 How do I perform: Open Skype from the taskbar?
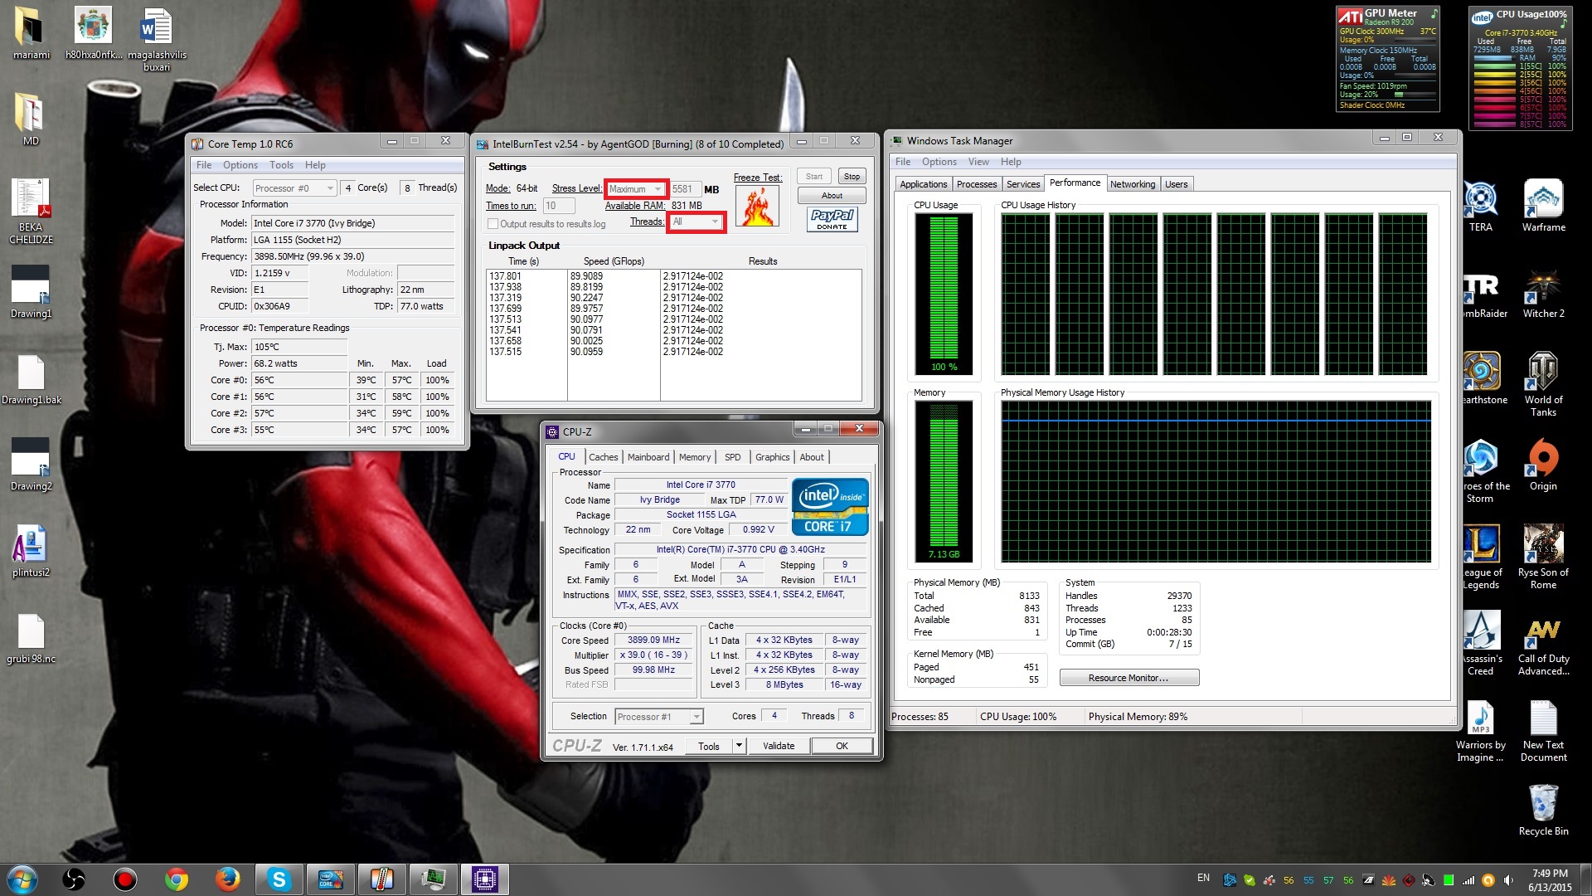tap(279, 878)
